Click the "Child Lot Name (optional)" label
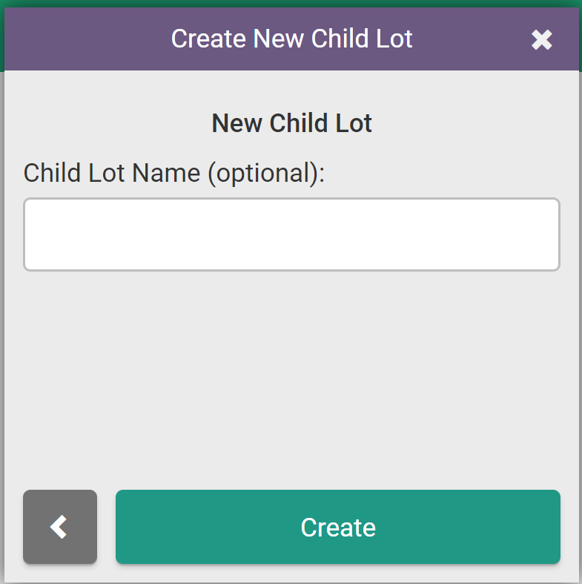Screen dimensions: 582x584 175,173
